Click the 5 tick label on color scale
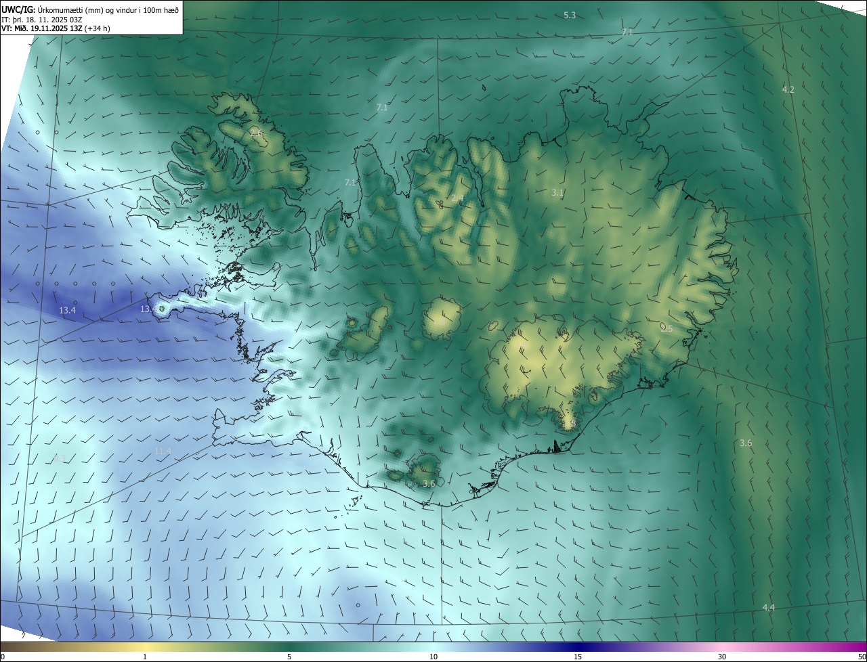The image size is (867, 662). point(289,657)
